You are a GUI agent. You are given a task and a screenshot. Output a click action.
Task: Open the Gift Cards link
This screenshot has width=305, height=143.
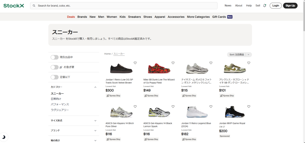(x=219, y=17)
